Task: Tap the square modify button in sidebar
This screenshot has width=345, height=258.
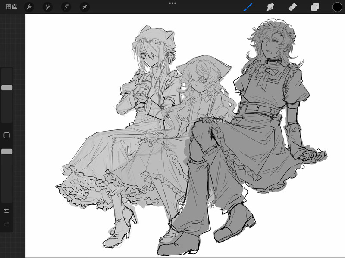Action: click(x=7, y=135)
